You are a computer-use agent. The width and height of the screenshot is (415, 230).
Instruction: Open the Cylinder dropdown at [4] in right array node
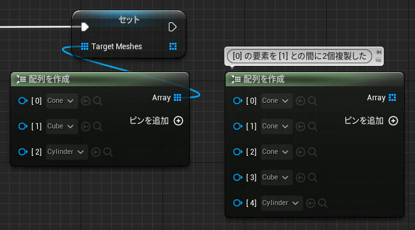282,203
